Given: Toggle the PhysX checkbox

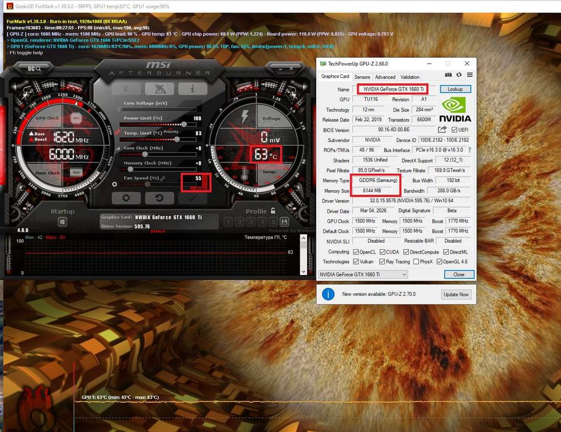Looking at the screenshot, I should pyautogui.click(x=416, y=261).
